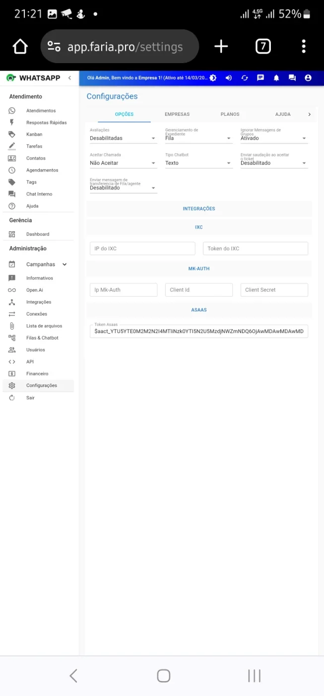324x696 pixels.
Task: Toggle dark mode brightness icon
Action: [213, 78]
